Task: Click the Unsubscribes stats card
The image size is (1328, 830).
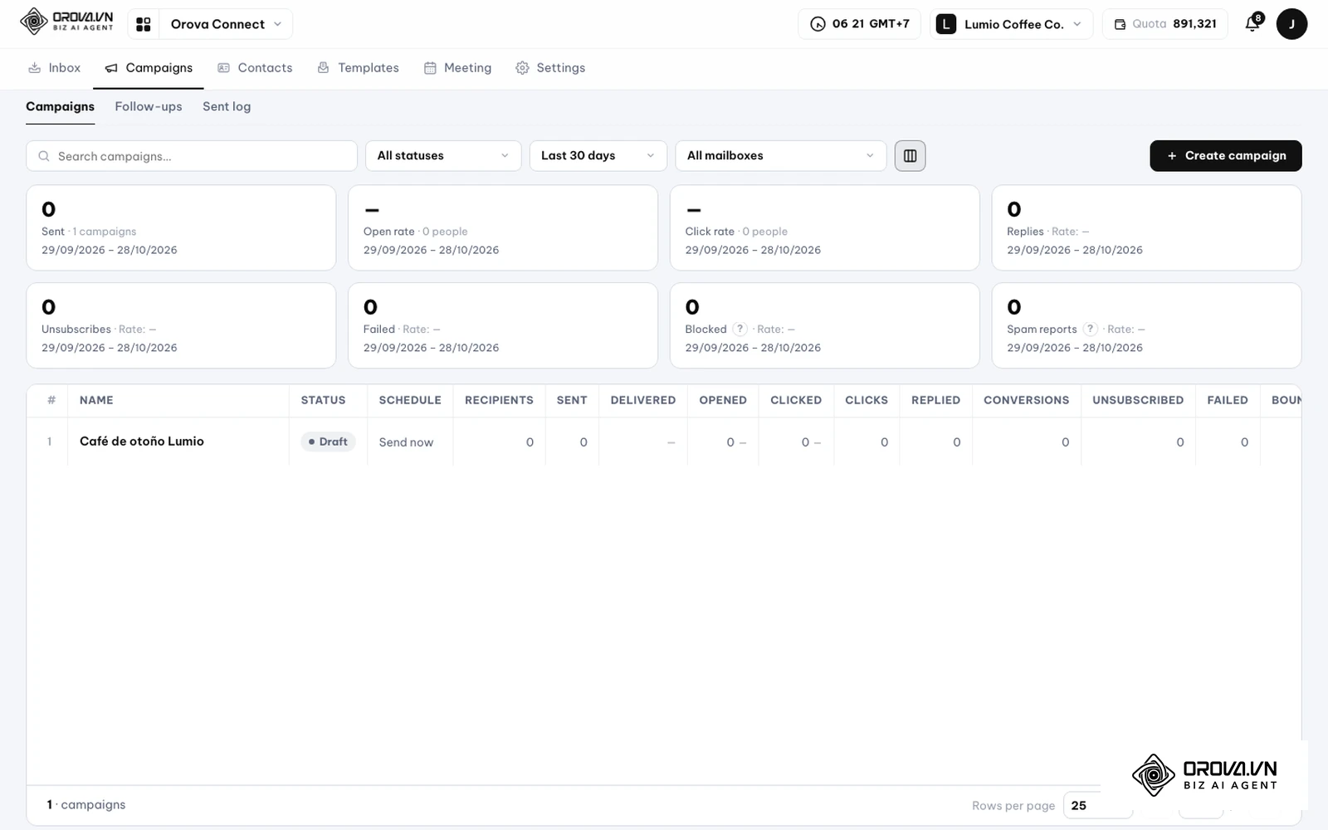Action: 181,325
